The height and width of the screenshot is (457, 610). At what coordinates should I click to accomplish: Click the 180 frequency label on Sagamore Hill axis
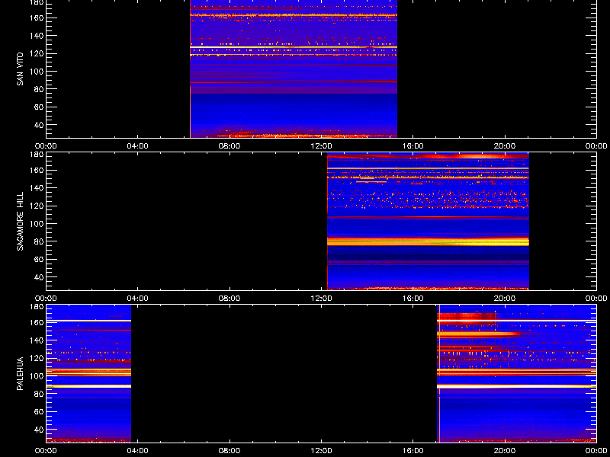pos(37,155)
